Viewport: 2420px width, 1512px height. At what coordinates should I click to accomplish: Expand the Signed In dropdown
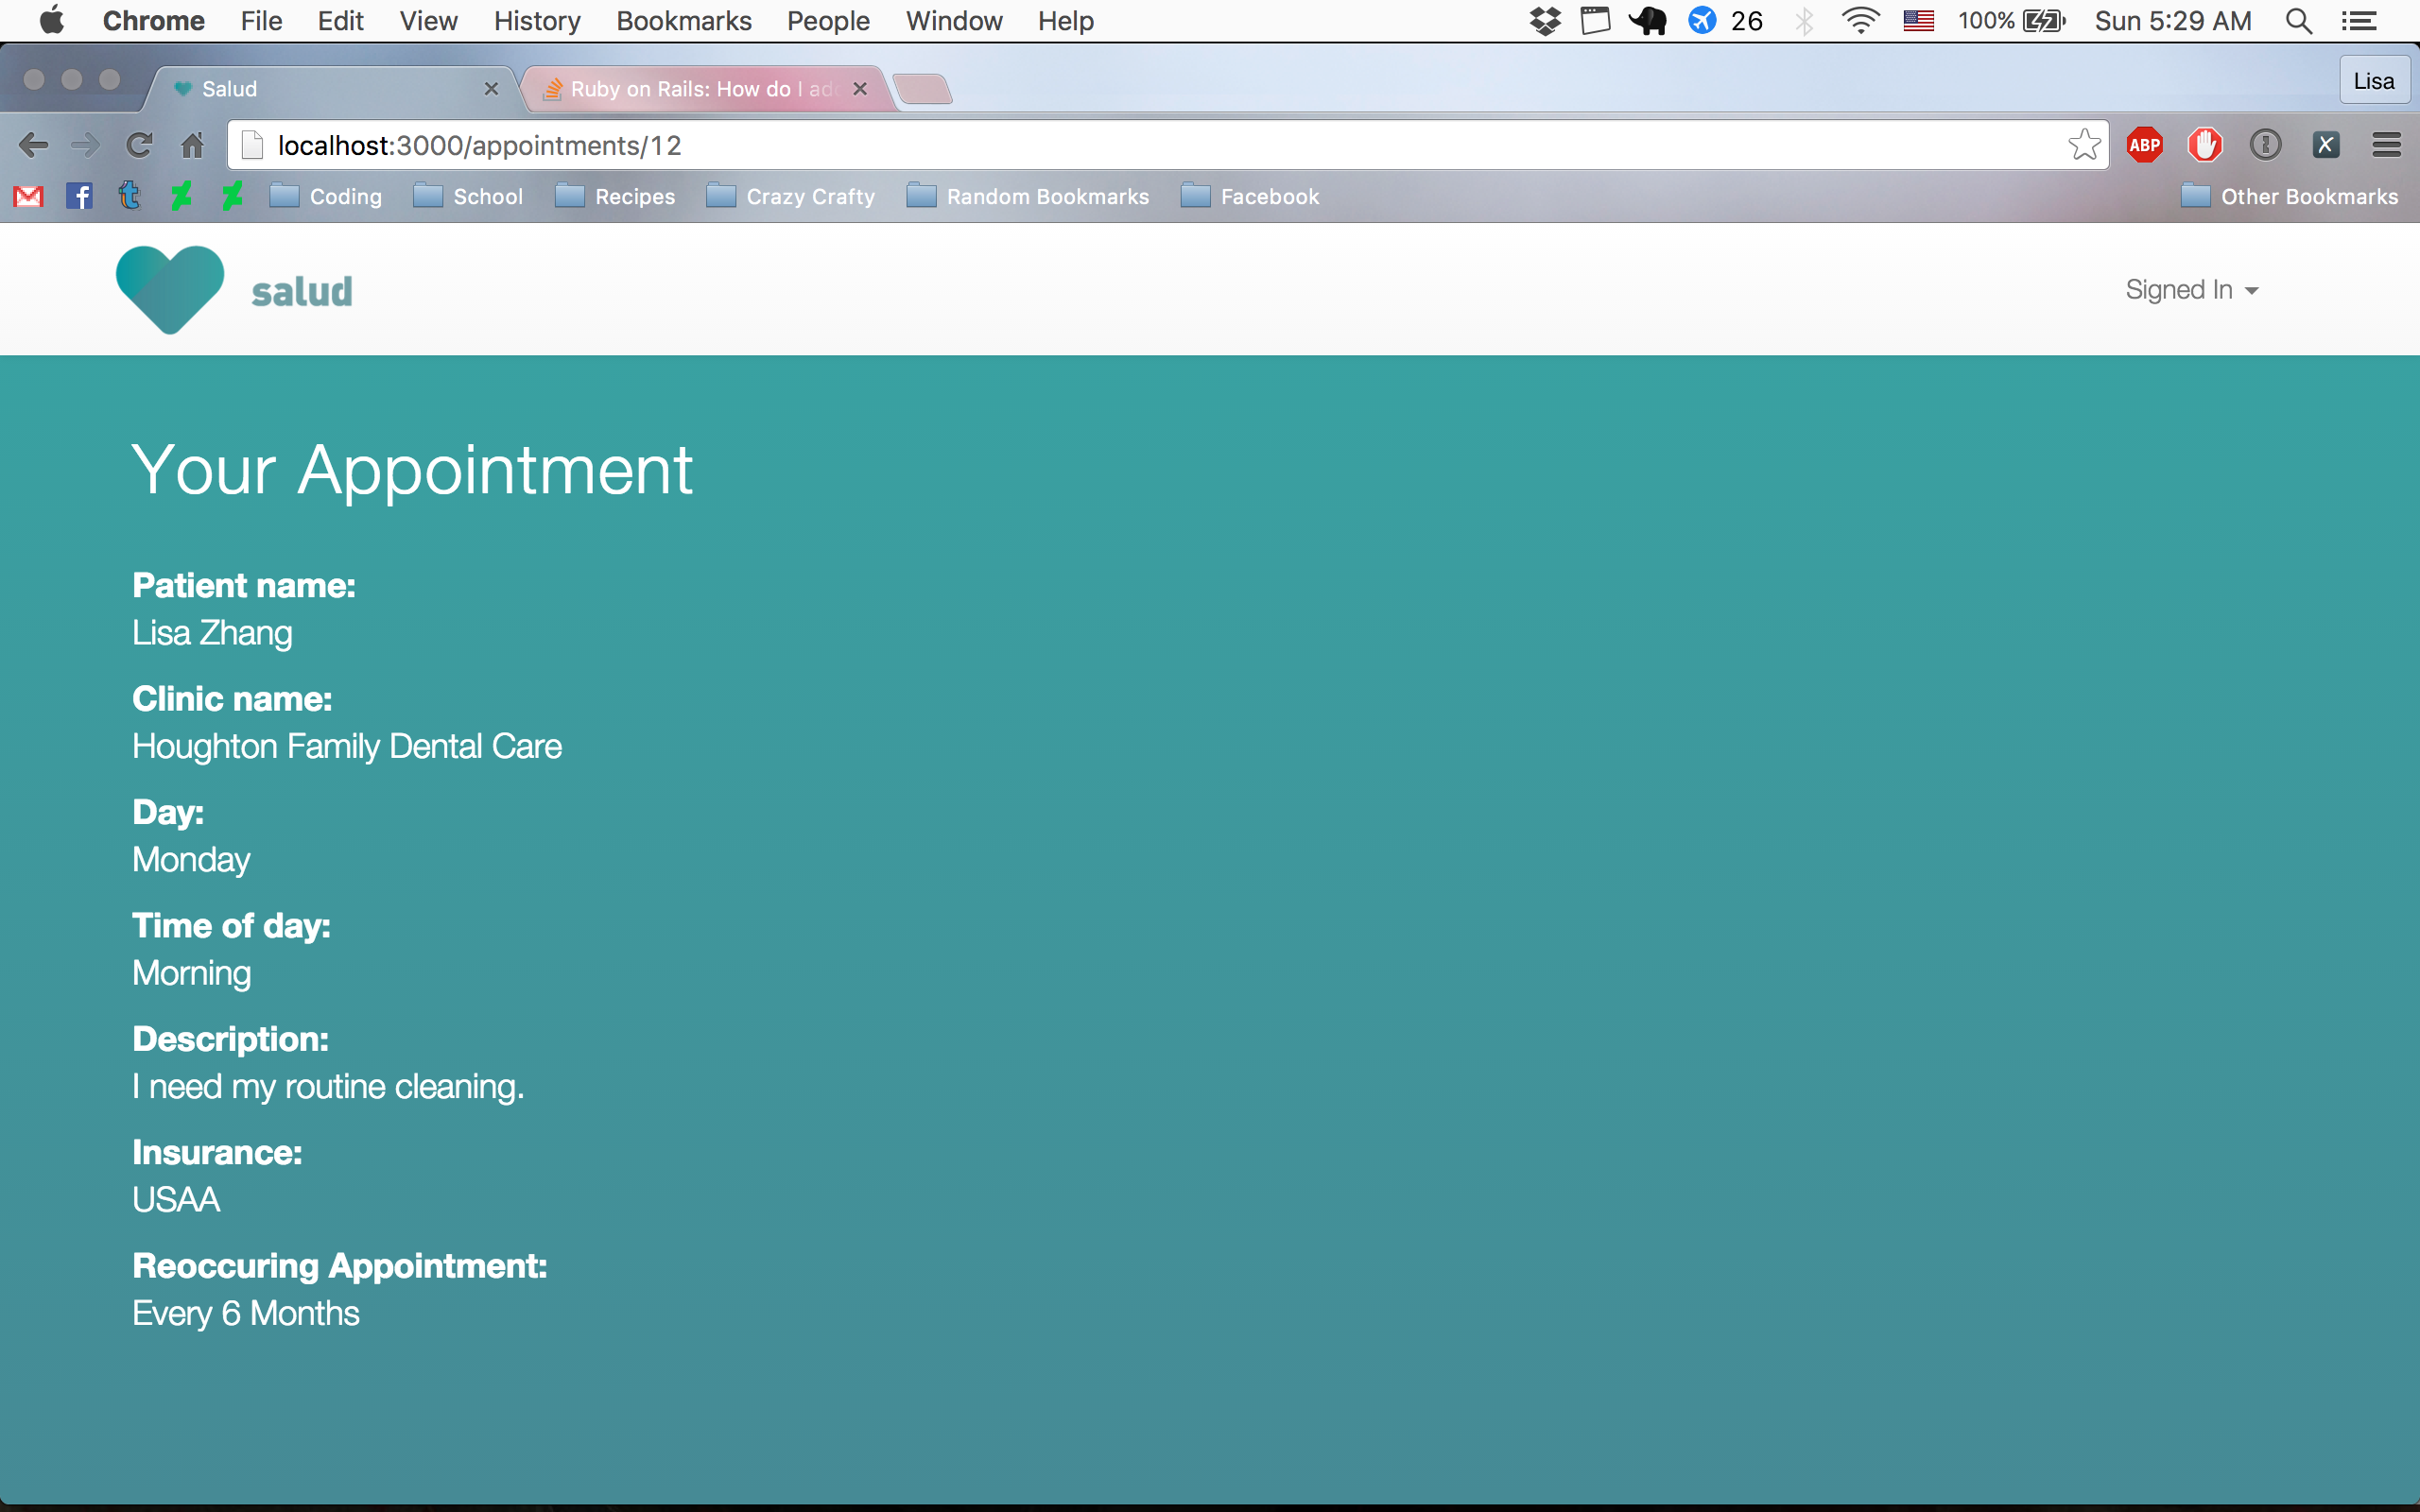[2191, 290]
